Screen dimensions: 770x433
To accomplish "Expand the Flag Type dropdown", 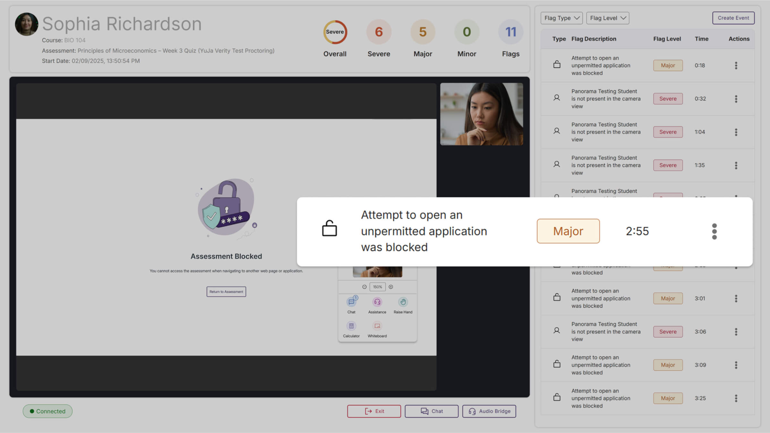I will [561, 18].
